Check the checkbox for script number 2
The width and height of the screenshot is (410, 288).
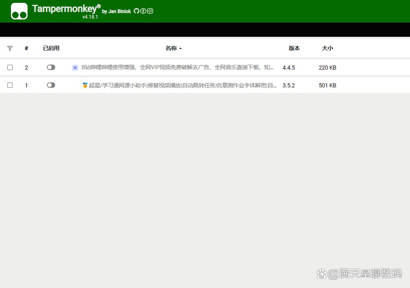[x=10, y=68]
